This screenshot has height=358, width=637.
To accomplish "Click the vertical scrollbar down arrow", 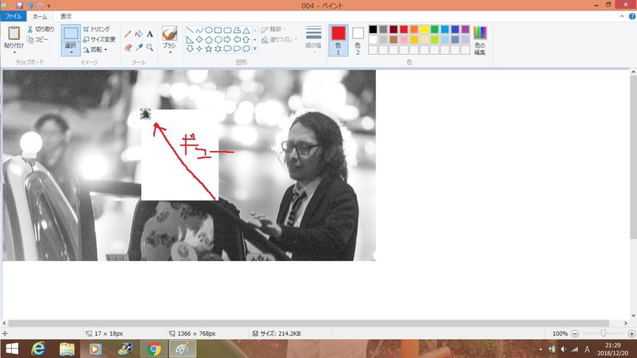I will (633, 315).
